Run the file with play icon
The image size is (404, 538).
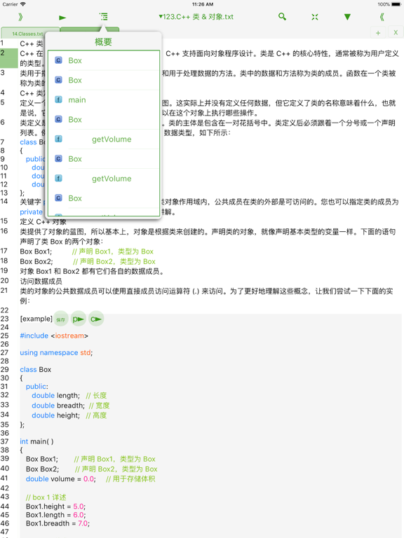pyautogui.click(x=62, y=18)
